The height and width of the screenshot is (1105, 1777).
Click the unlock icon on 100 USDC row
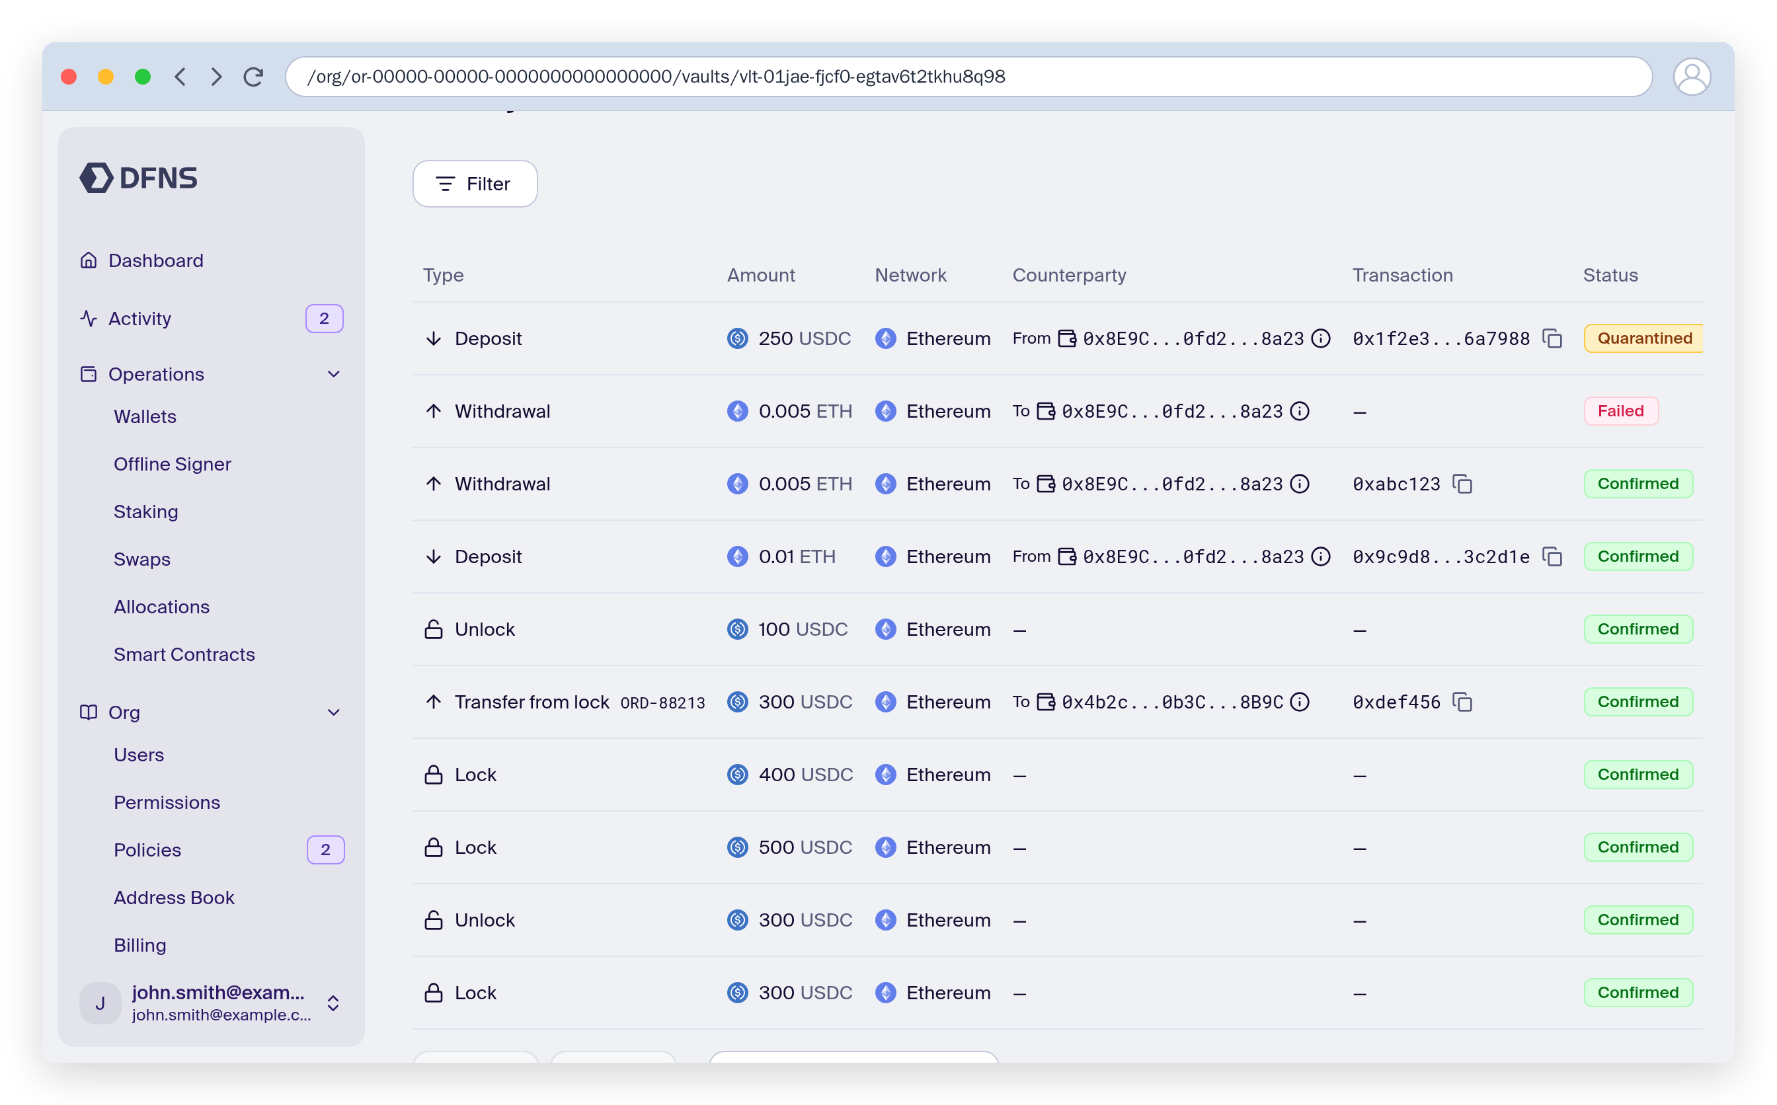(x=434, y=629)
